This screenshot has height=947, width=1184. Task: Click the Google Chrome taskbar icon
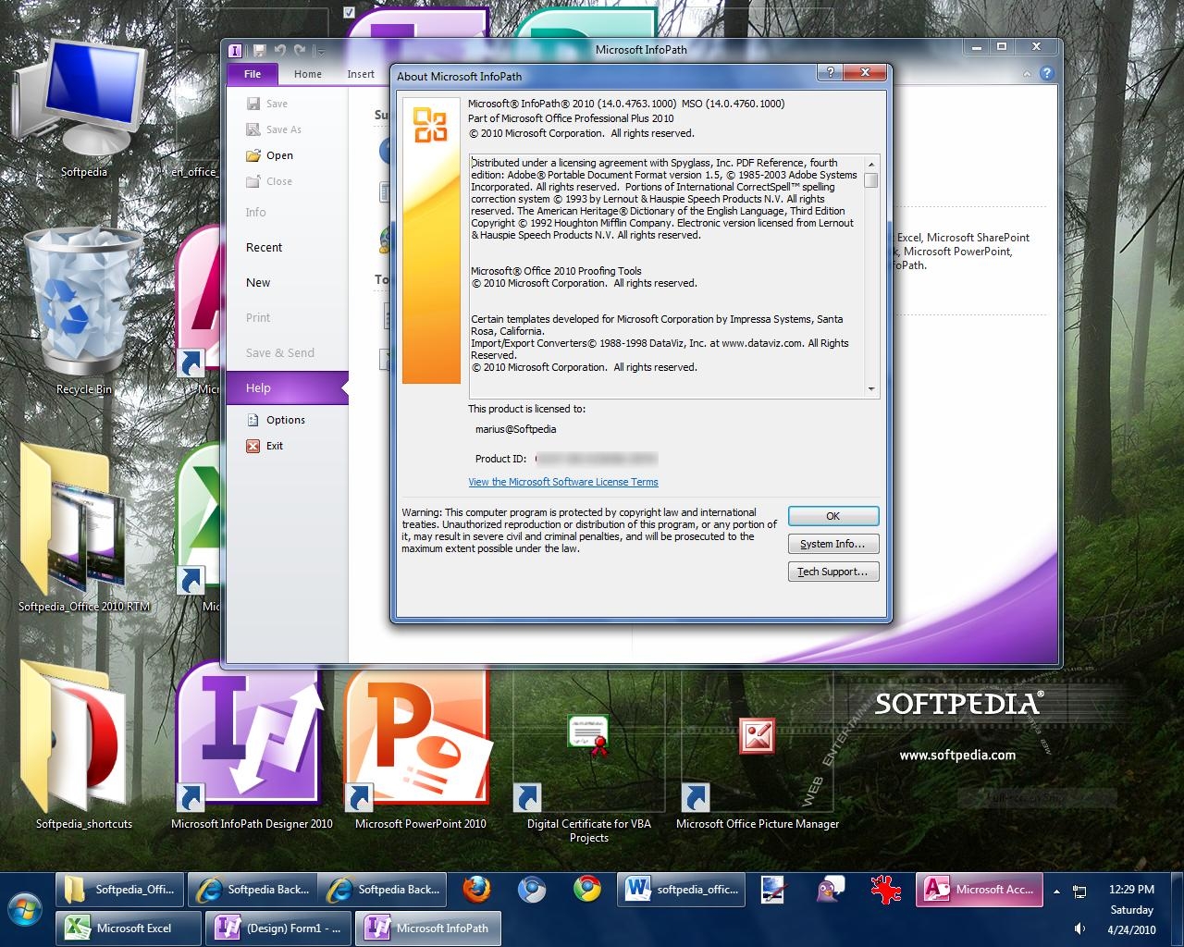(586, 890)
